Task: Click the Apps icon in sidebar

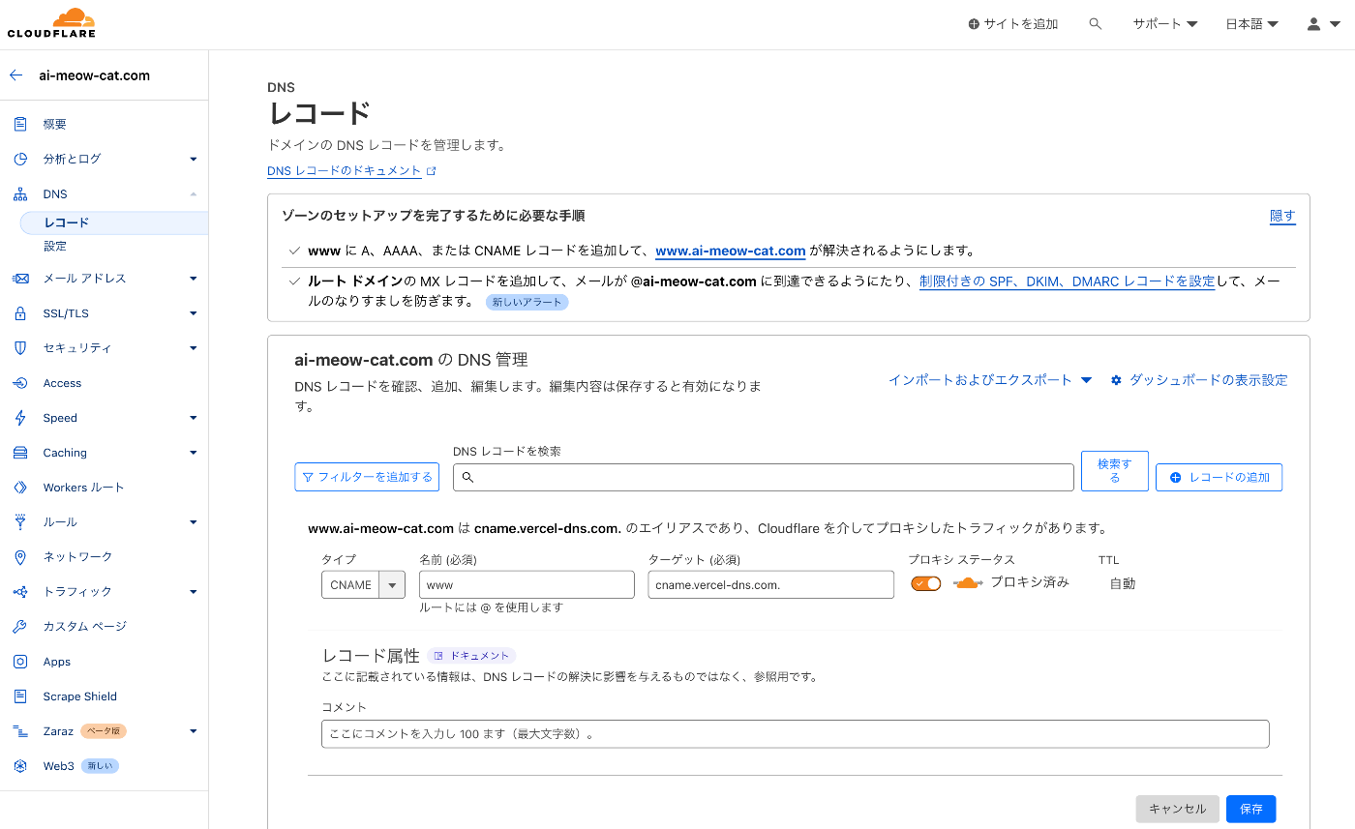Action: click(20, 662)
